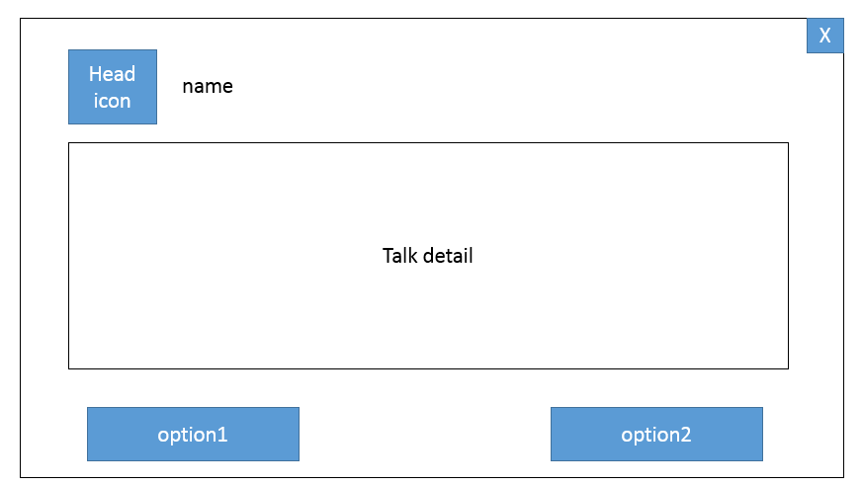
Task: Click the word 'Head' in the avatar
Action: coord(112,73)
